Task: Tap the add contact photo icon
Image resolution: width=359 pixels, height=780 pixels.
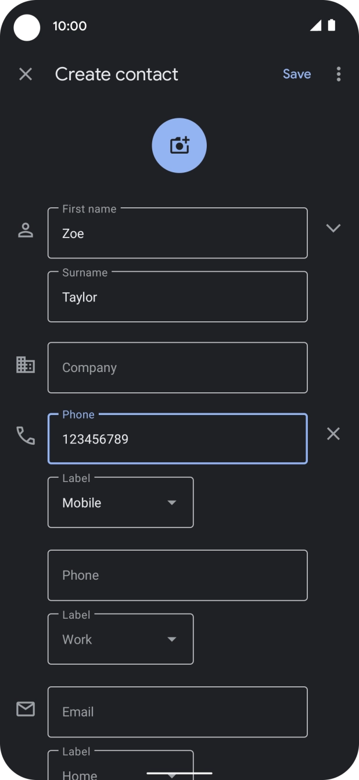Action: coord(179,146)
